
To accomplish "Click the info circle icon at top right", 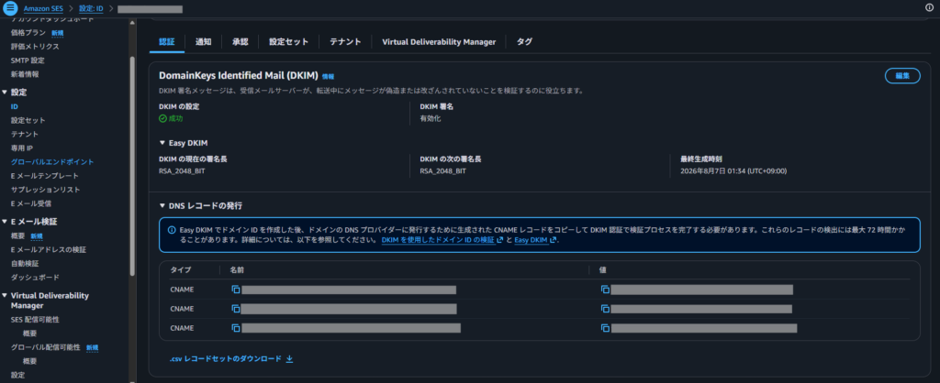I will 929,7.
